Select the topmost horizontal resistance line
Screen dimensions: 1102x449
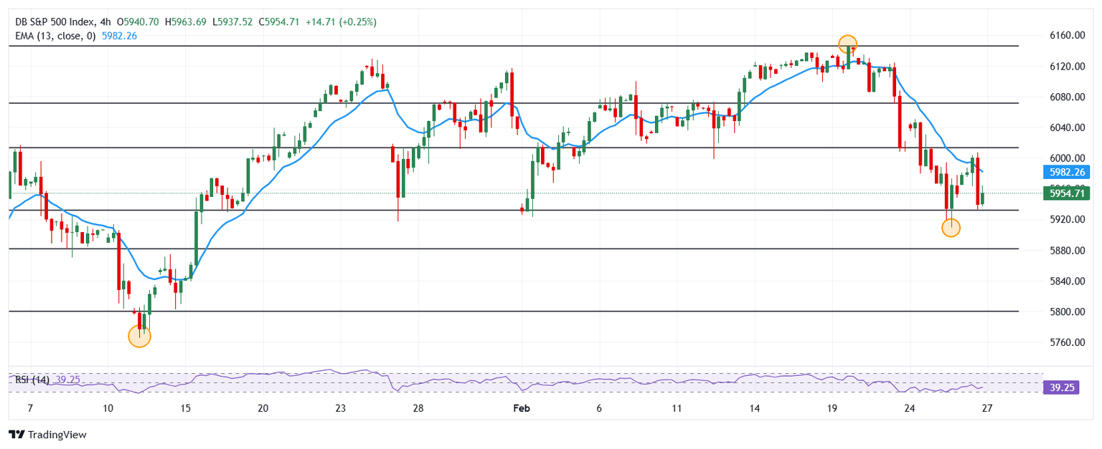pyautogui.click(x=502, y=46)
